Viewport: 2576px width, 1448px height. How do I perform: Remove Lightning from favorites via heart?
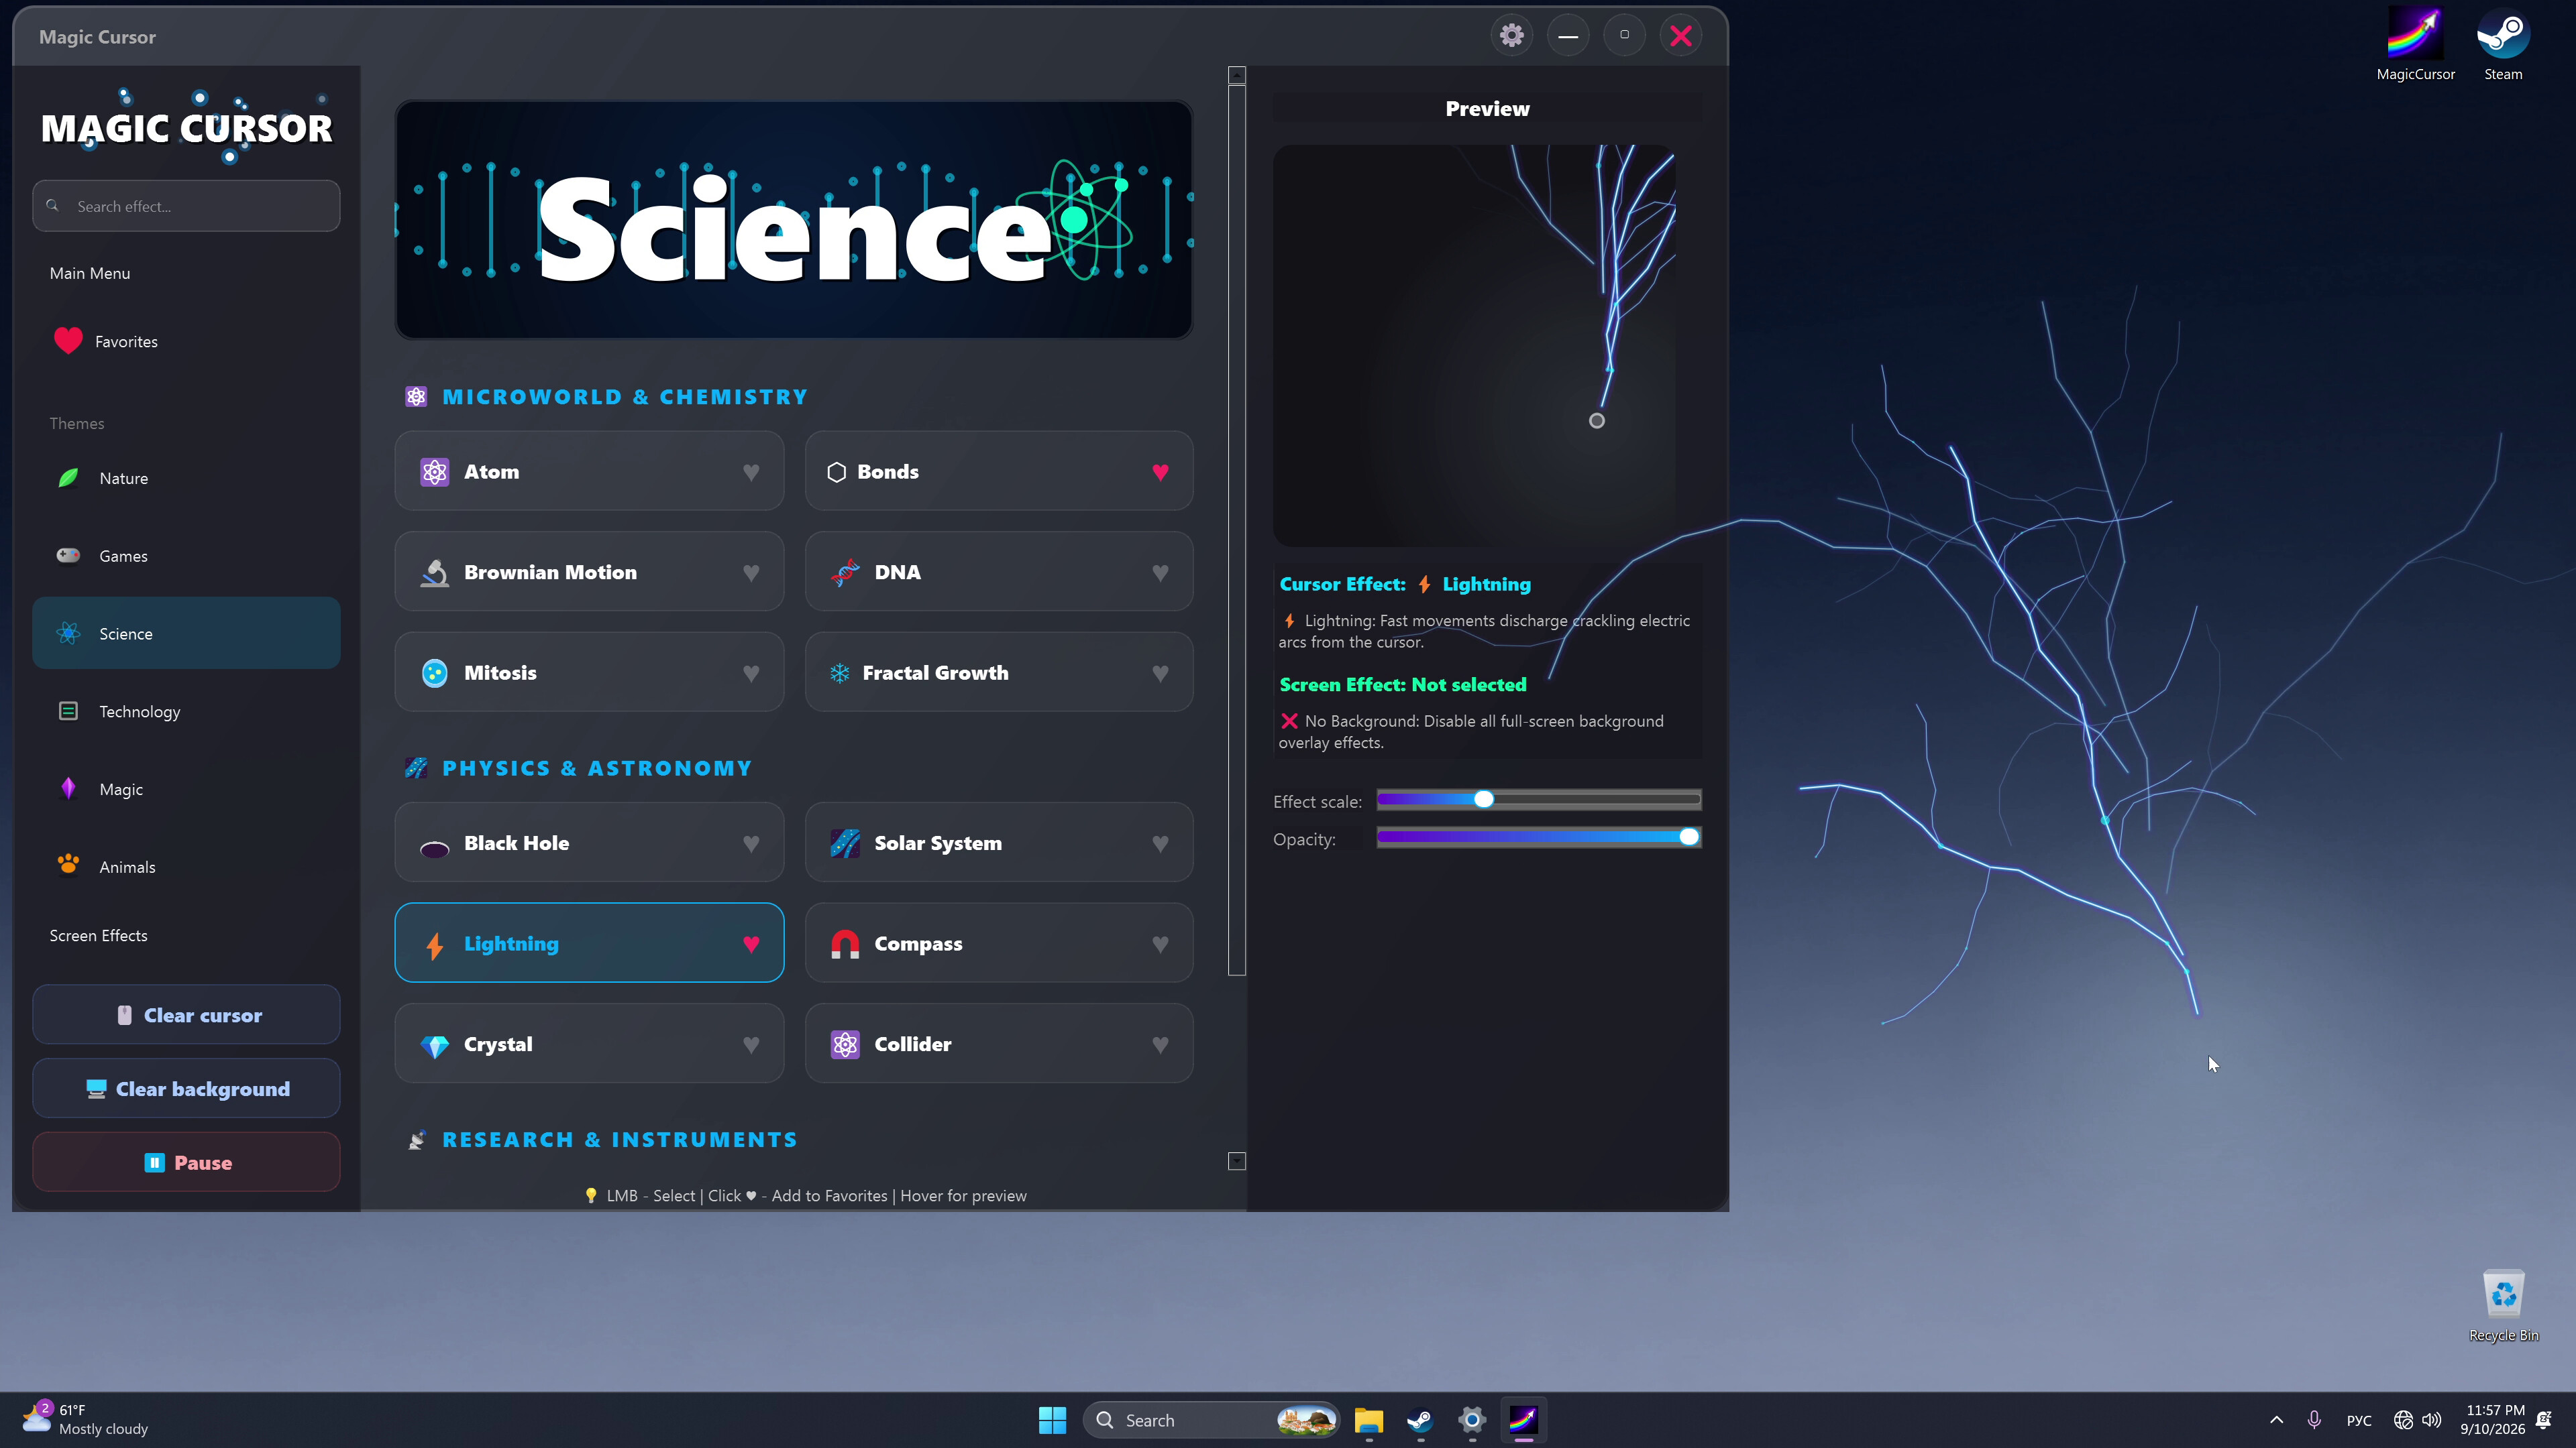750,945
